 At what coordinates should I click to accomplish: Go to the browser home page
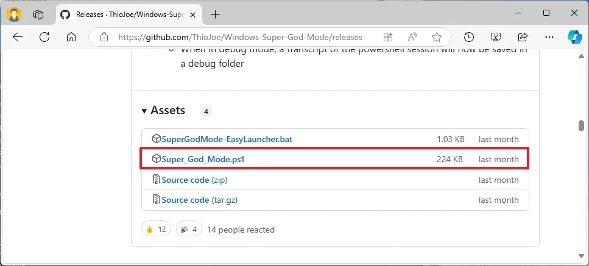tap(71, 36)
